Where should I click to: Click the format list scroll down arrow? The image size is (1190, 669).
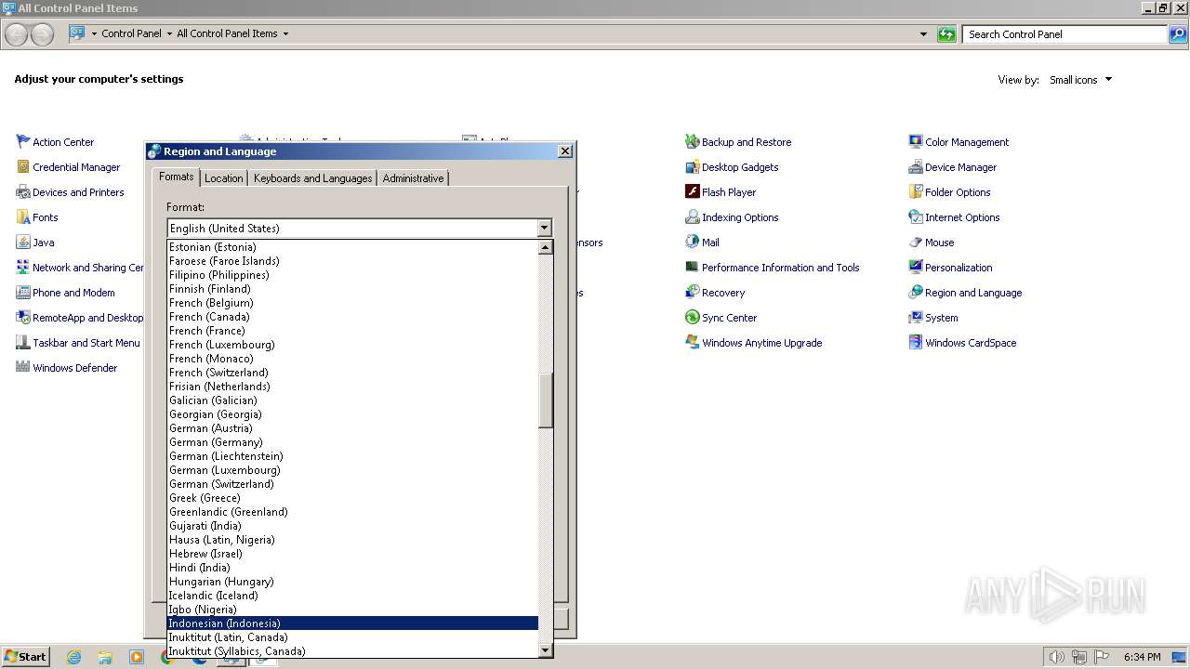(546, 650)
